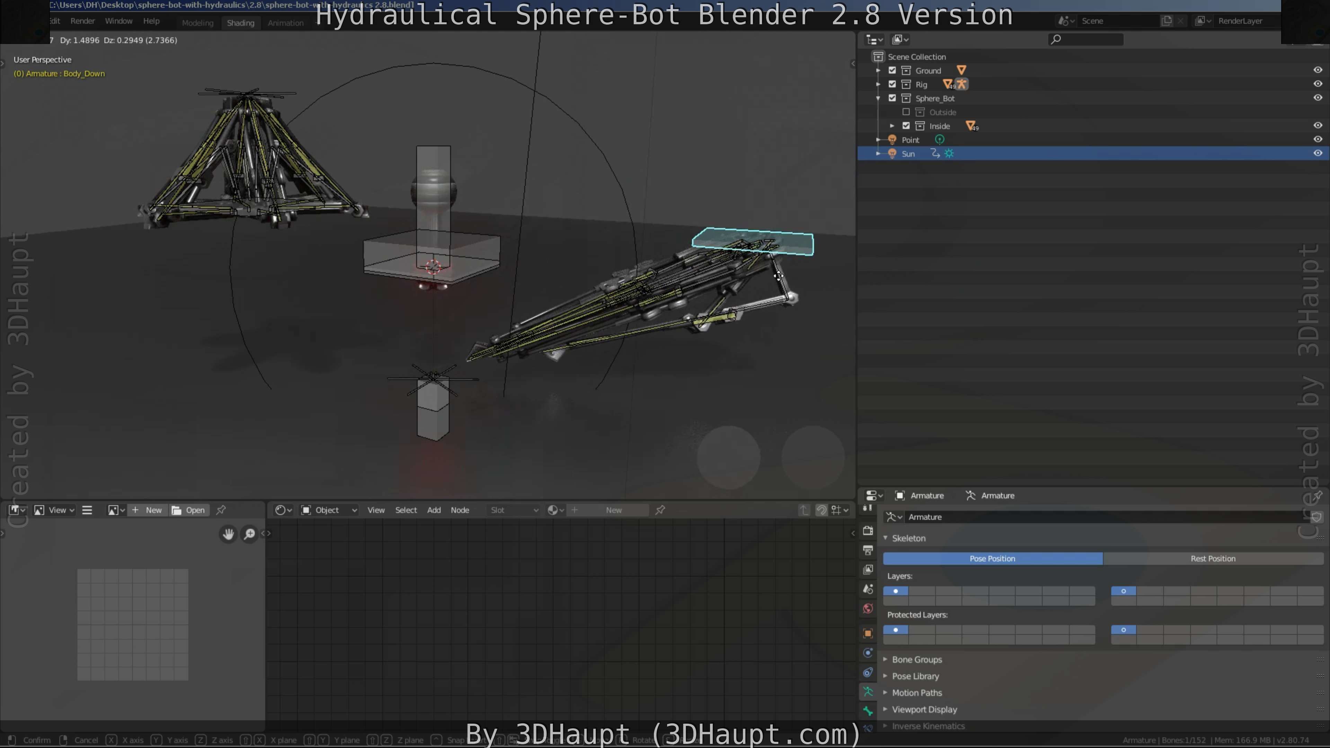
Task: Click the Armature data name field
Action: pos(1106,517)
